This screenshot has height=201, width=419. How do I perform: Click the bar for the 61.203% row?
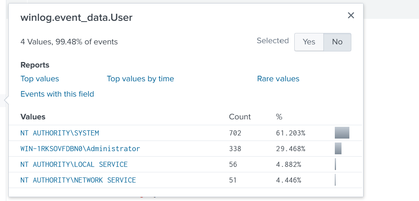342,133
